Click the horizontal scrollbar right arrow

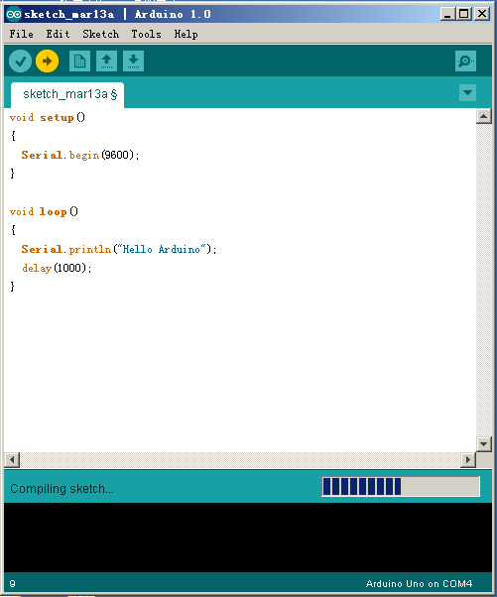point(468,460)
